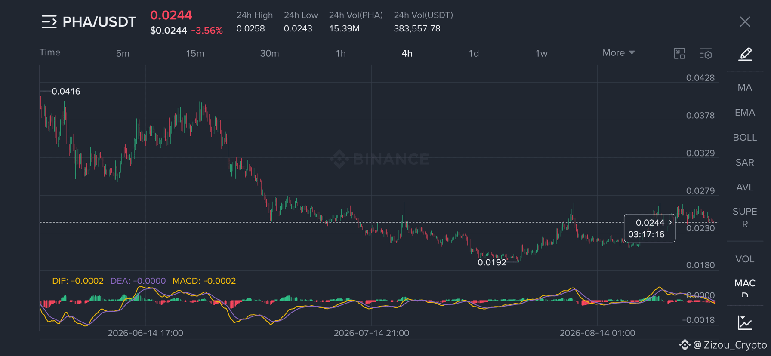Open chart indicator settings icon

coord(706,53)
